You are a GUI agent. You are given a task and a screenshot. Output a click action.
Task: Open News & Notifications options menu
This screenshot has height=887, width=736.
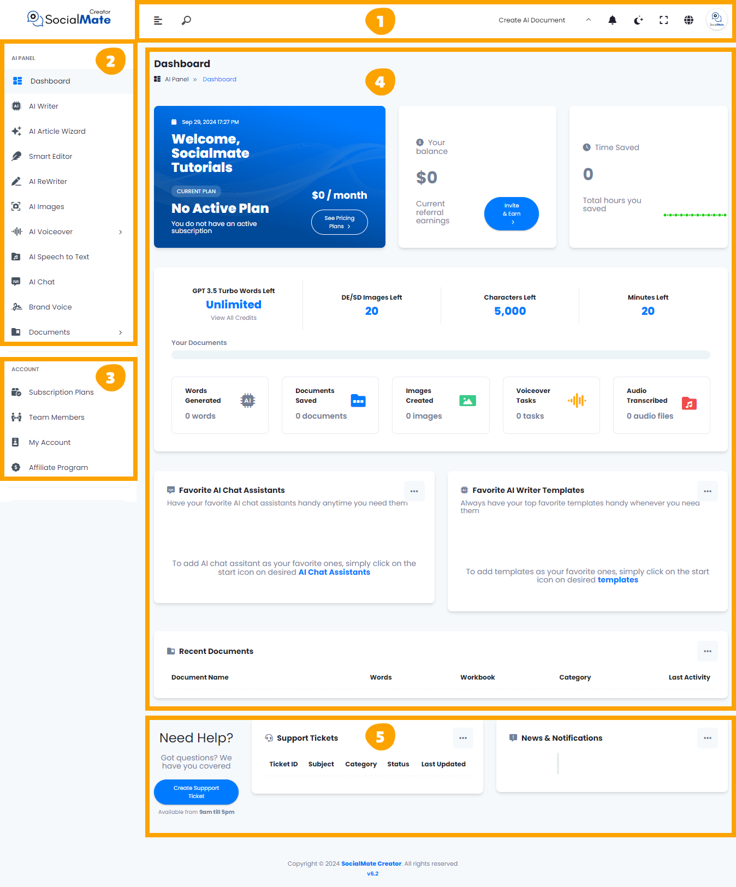708,738
